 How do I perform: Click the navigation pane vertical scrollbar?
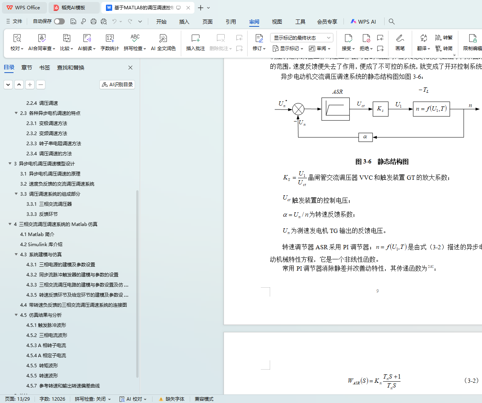coord(137,283)
